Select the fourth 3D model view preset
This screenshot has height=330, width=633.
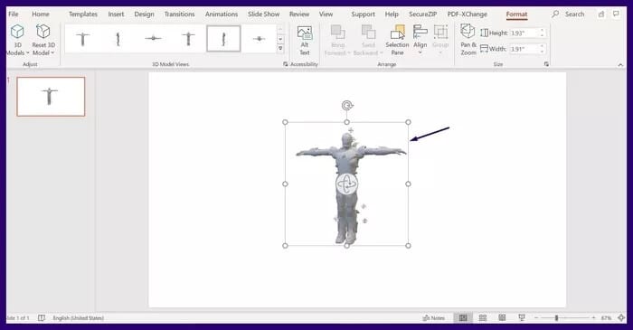tap(188, 39)
